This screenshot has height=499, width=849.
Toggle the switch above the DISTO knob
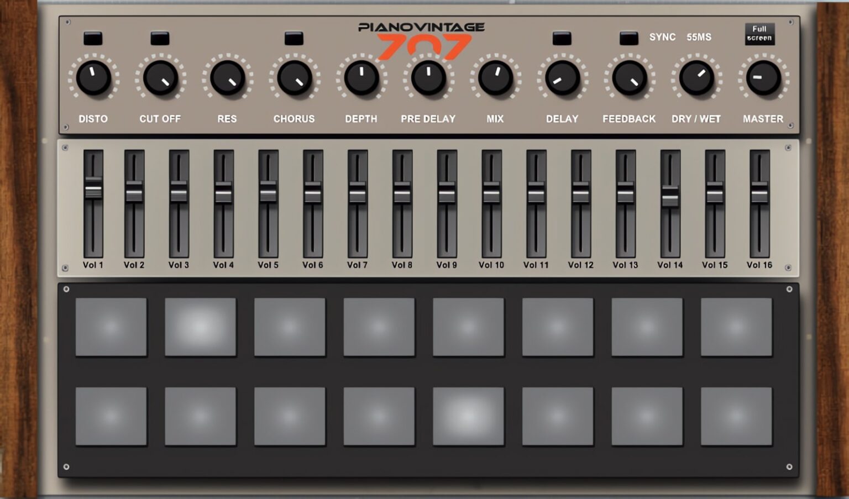tap(93, 38)
